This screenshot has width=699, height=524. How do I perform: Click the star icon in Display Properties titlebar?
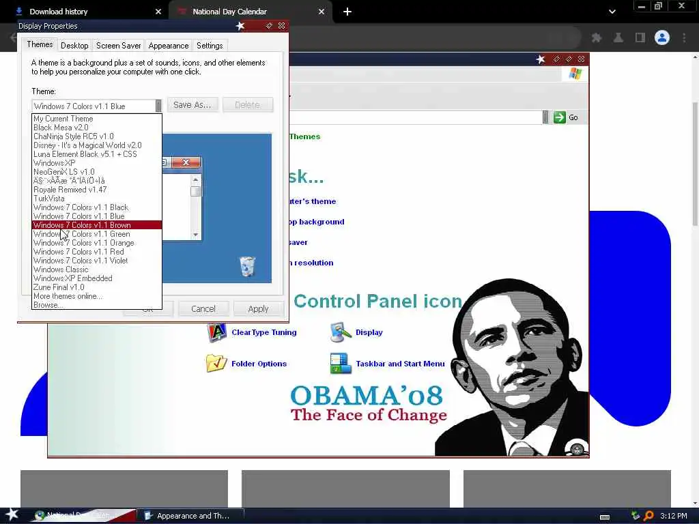point(240,26)
